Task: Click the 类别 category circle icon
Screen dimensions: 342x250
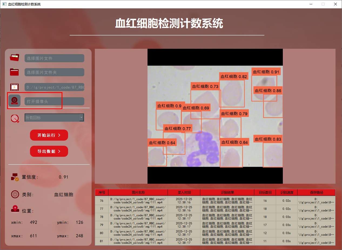Action: (x=15, y=194)
